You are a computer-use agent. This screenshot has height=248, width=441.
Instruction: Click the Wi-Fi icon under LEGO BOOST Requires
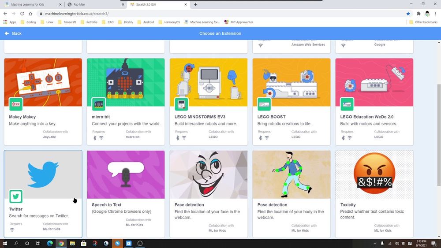coord(267,138)
